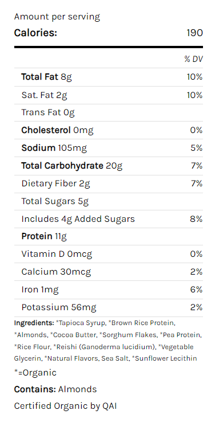Click the Contains: Almonds allergen line
The image size is (219, 422).
point(55,389)
